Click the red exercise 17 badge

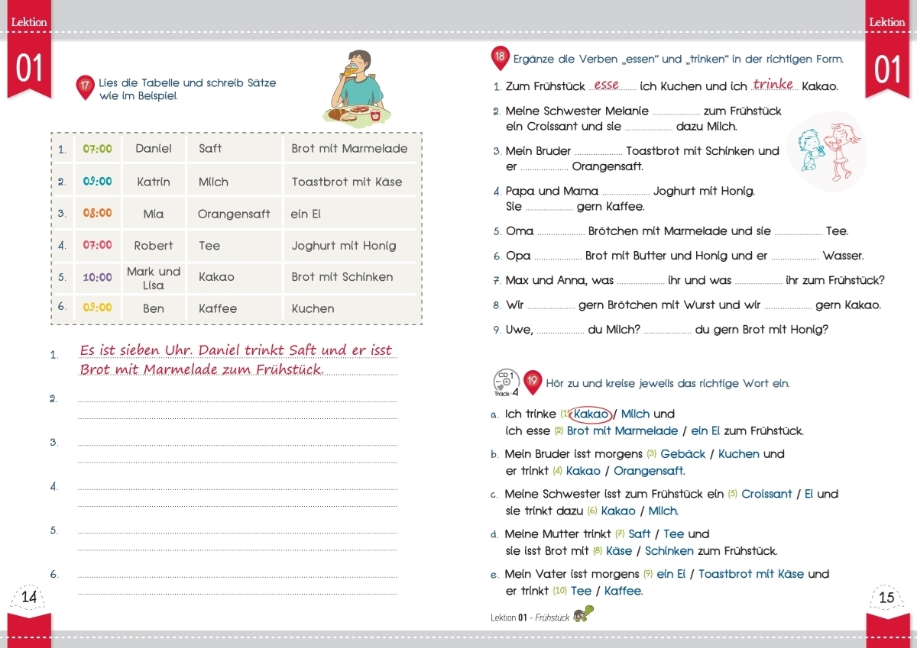[86, 89]
